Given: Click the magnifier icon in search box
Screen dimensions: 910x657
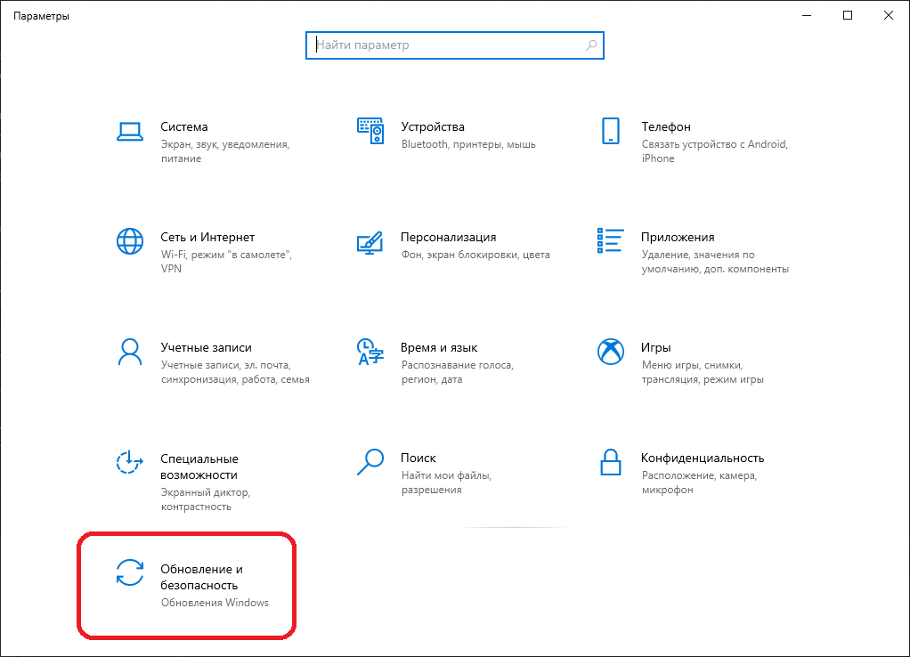Looking at the screenshot, I should click(591, 45).
